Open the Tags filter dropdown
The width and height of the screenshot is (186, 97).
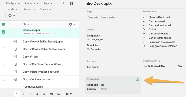tap(48, 3)
